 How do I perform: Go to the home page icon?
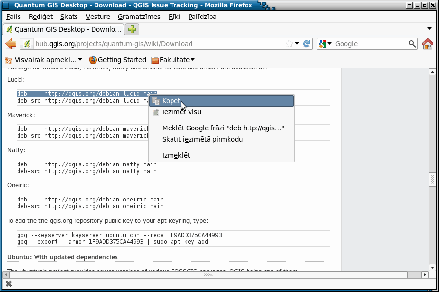(427, 44)
